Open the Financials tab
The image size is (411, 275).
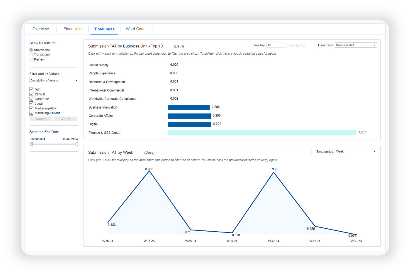pyautogui.click(x=72, y=29)
